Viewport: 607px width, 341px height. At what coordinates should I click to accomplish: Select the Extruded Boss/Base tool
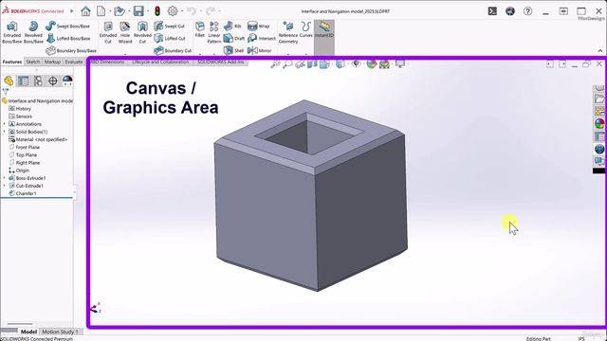[12, 32]
